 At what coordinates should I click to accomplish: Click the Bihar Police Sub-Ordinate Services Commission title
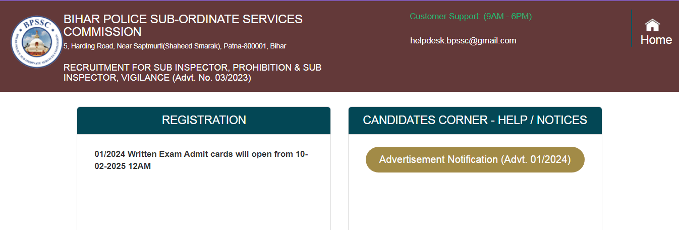pyautogui.click(x=183, y=20)
